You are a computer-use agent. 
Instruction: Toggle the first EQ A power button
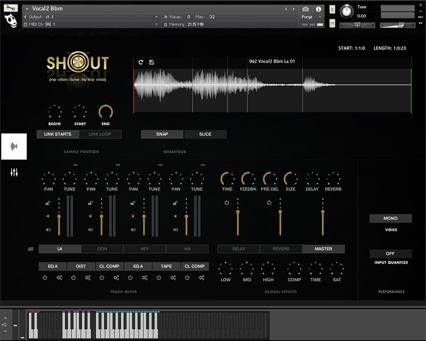click(45, 277)
